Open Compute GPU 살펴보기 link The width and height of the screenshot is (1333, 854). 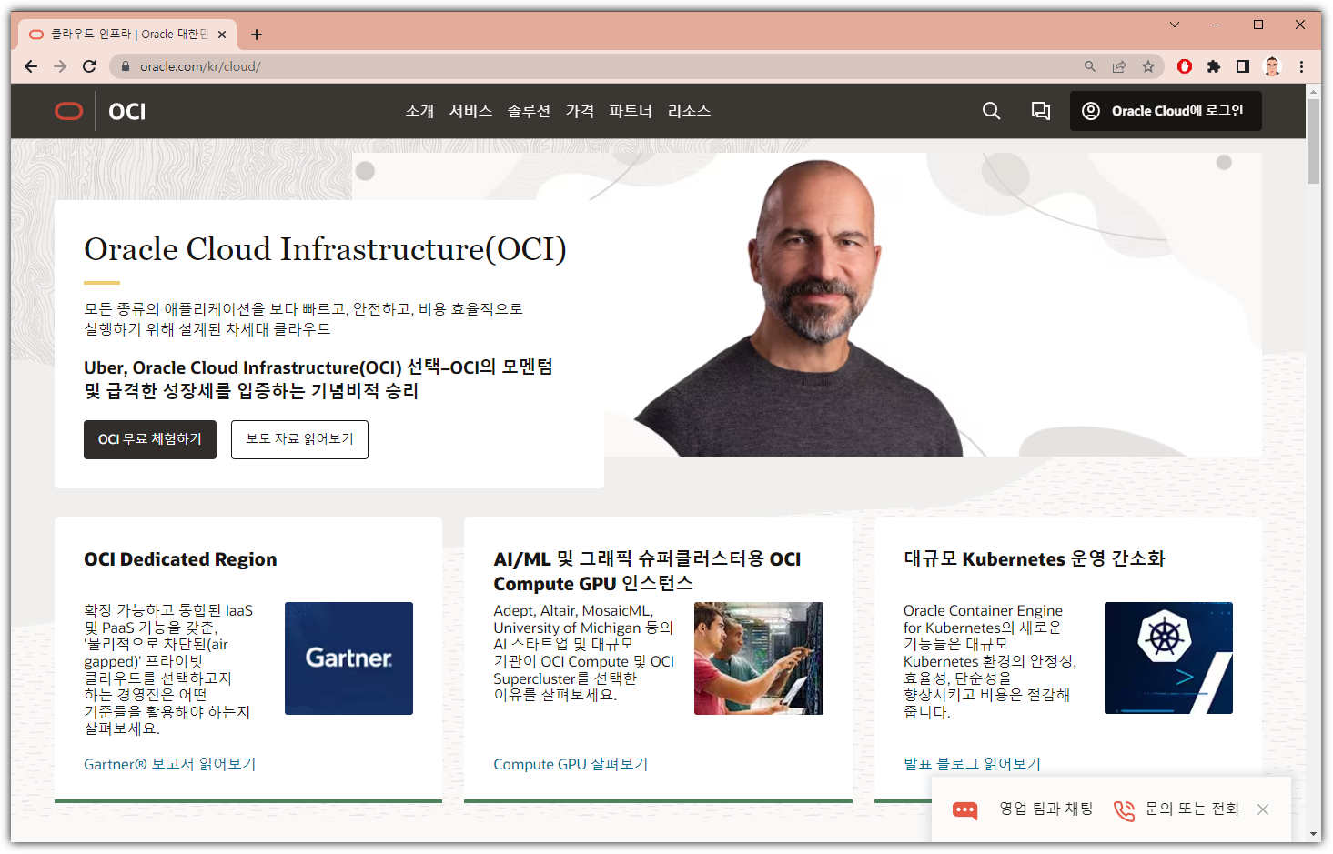click(x=571, y=764)
